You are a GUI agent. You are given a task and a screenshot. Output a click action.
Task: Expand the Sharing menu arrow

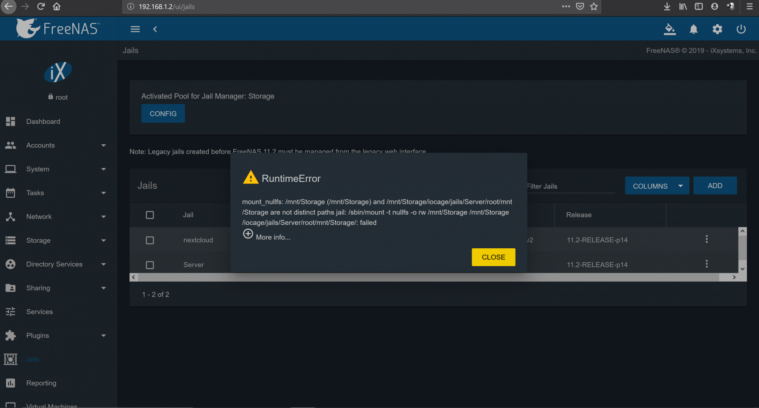(104, 288)
